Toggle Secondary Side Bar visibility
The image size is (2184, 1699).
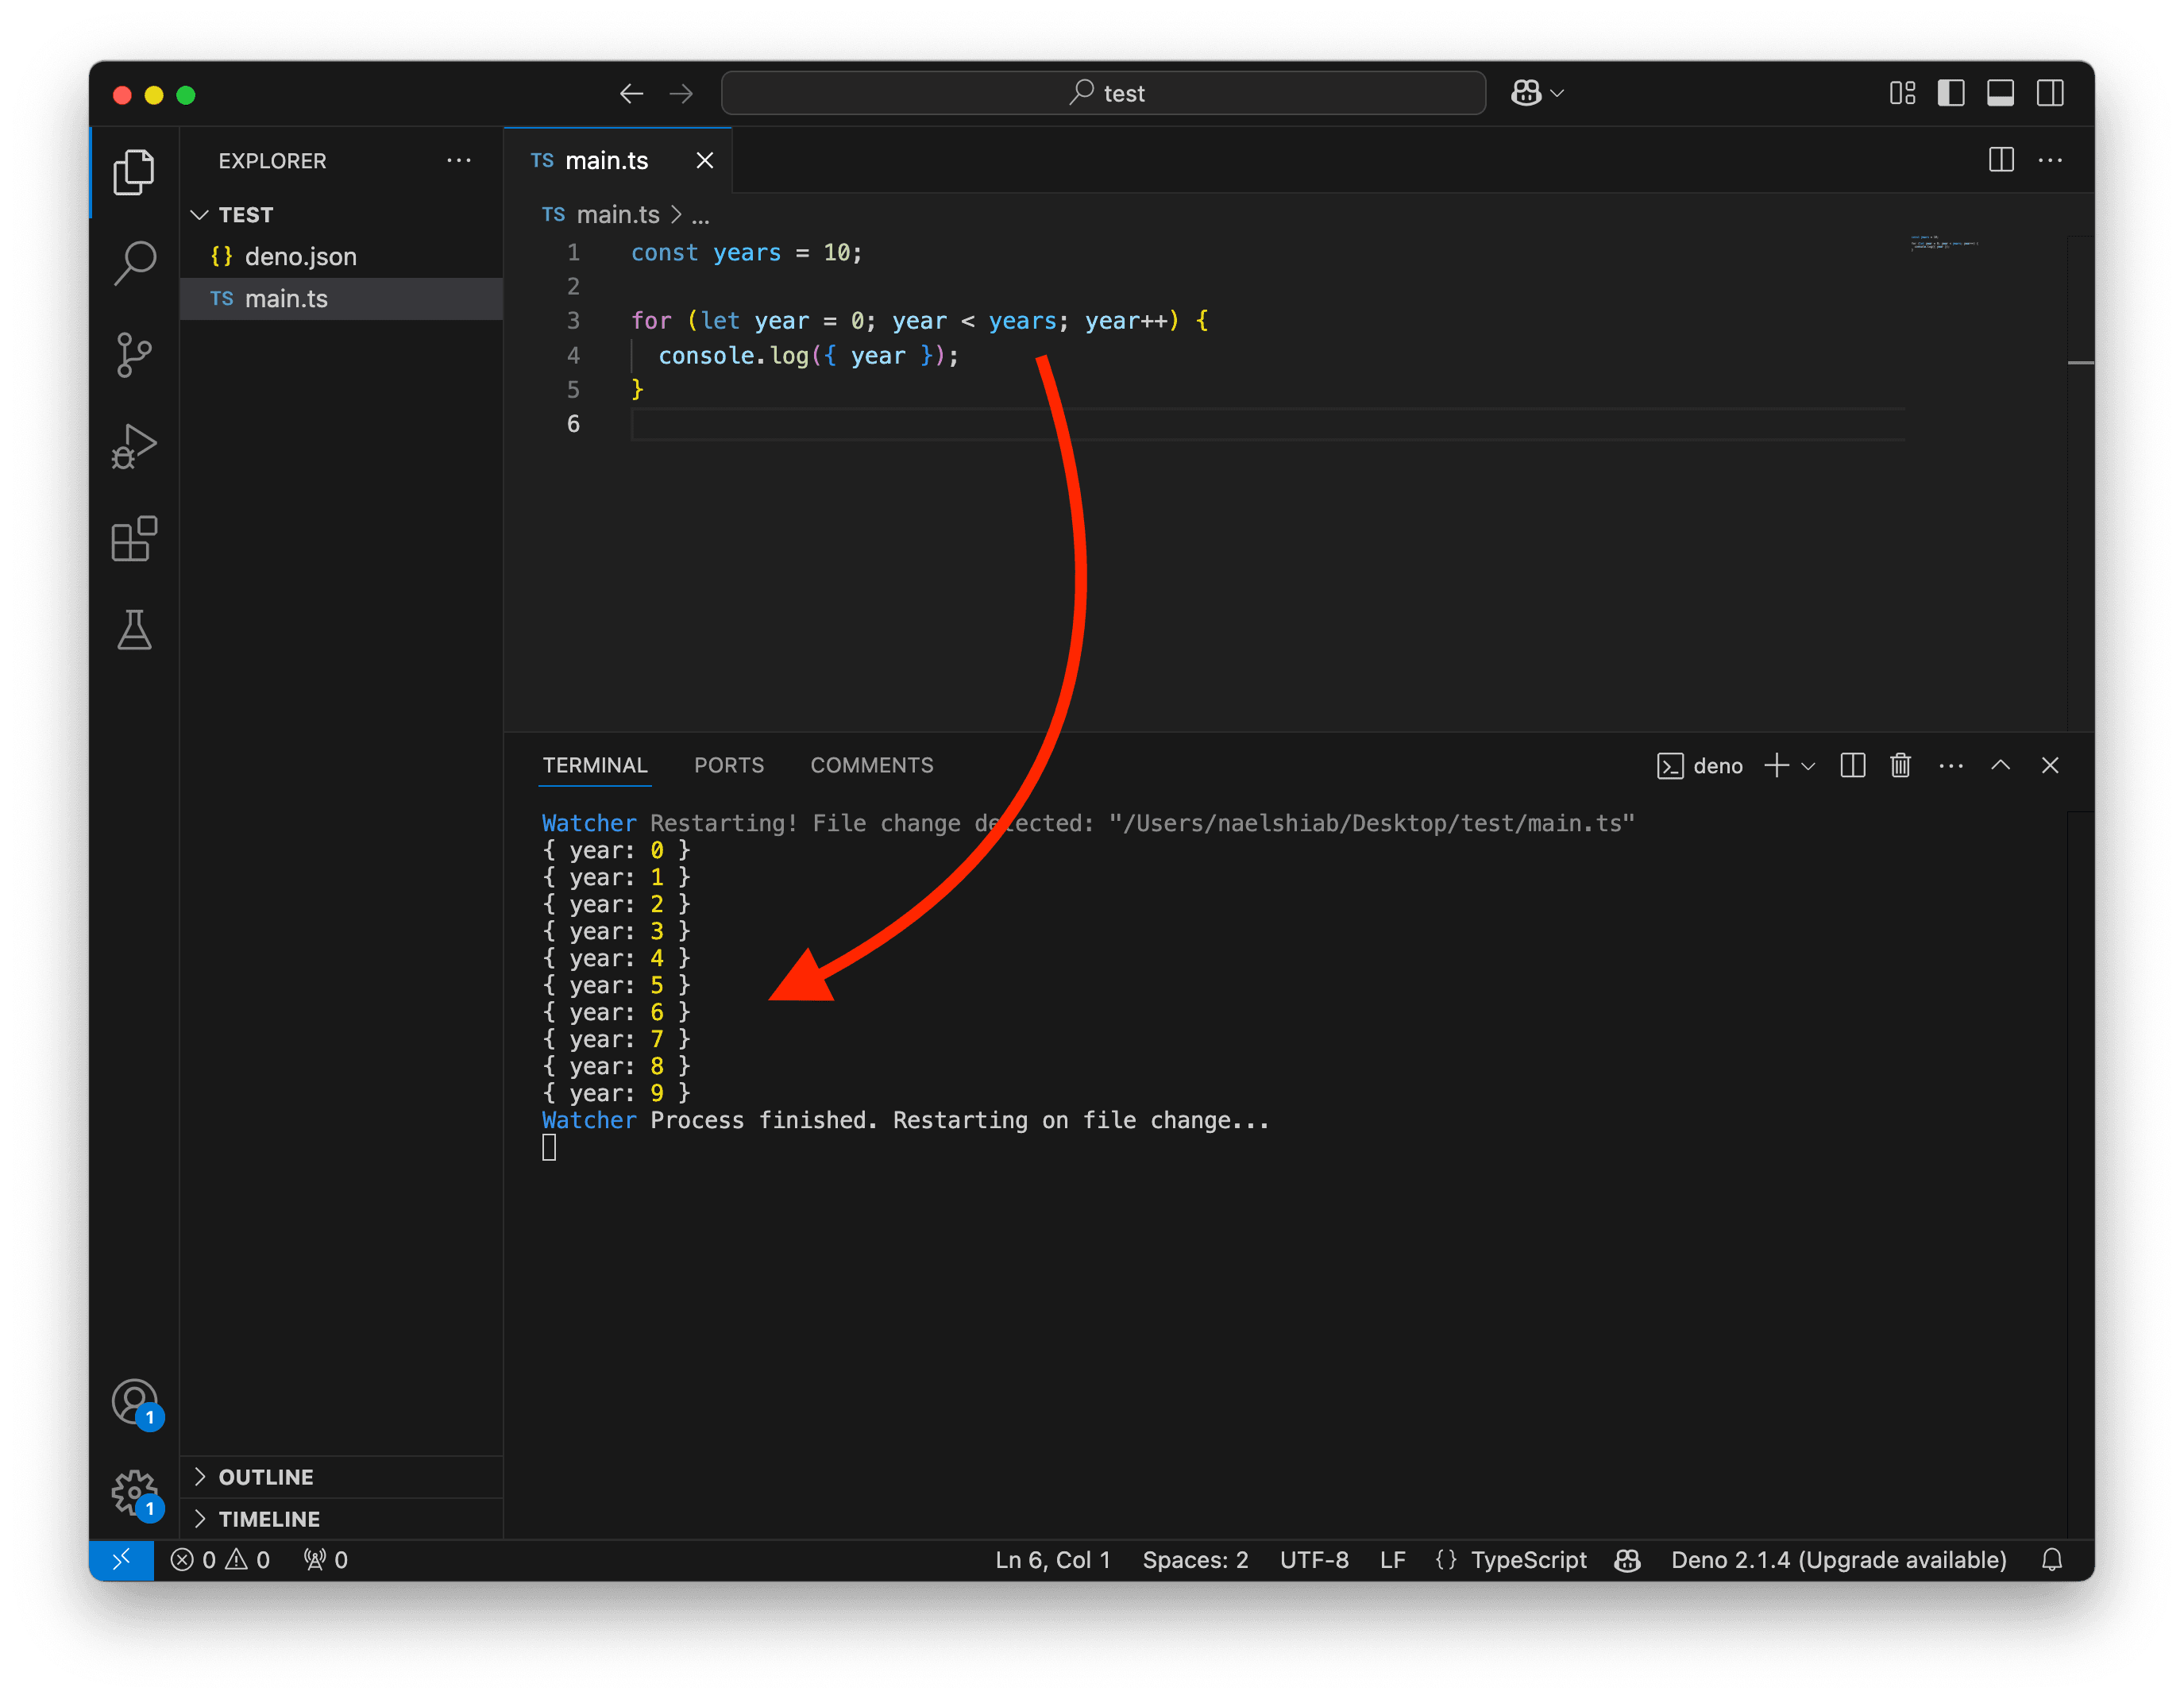2050,93
